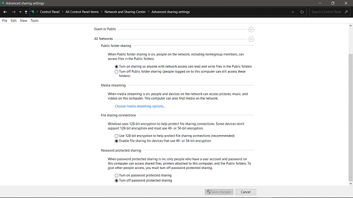
Task: Go up one level with Up arrow
Action: coord(26,12)
